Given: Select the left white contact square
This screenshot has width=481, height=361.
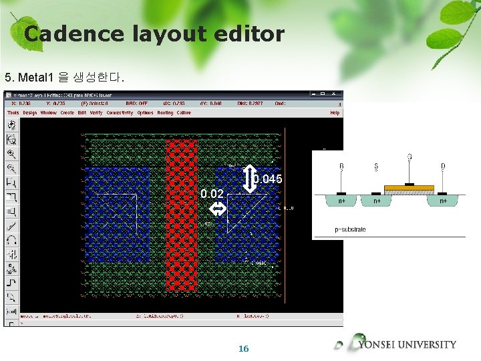Looking at the screenshot, I should point(117,213).
